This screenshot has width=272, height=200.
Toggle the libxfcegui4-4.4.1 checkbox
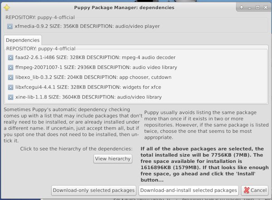point(10,88)
